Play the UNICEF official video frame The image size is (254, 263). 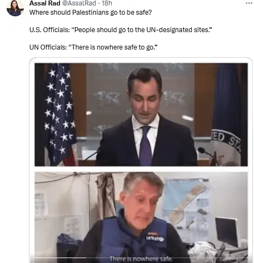[141, 217]
